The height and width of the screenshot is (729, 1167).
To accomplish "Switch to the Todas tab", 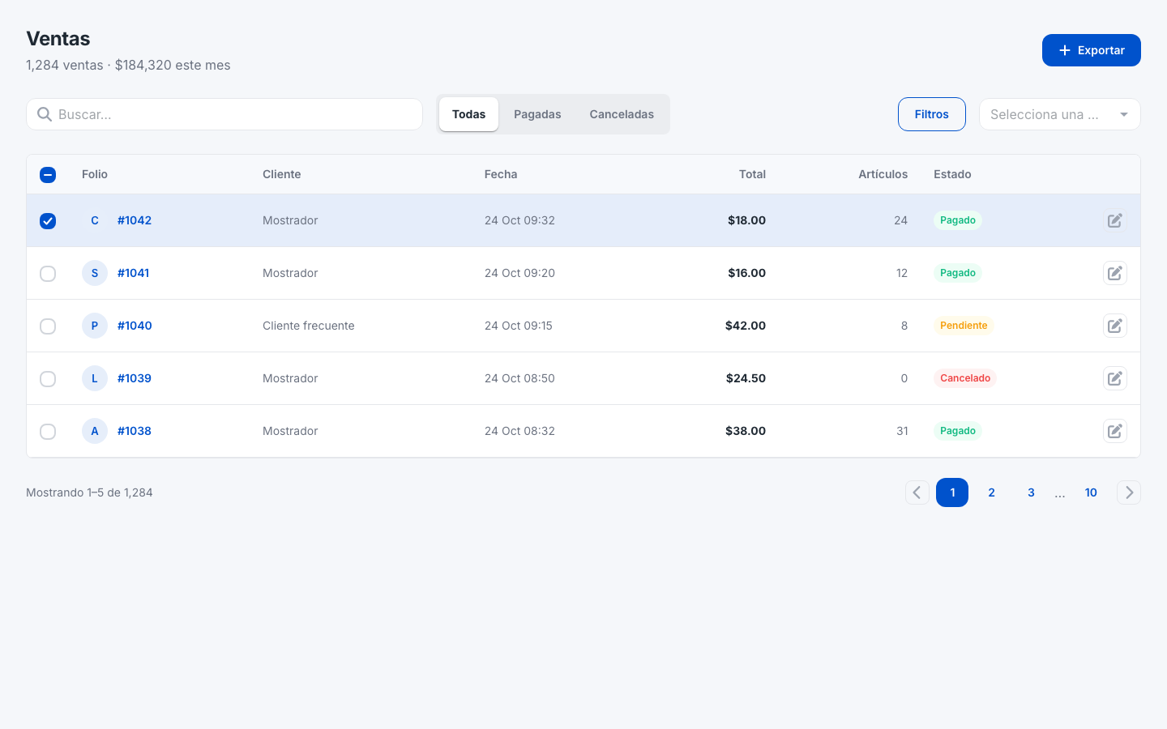I will 468,114.
